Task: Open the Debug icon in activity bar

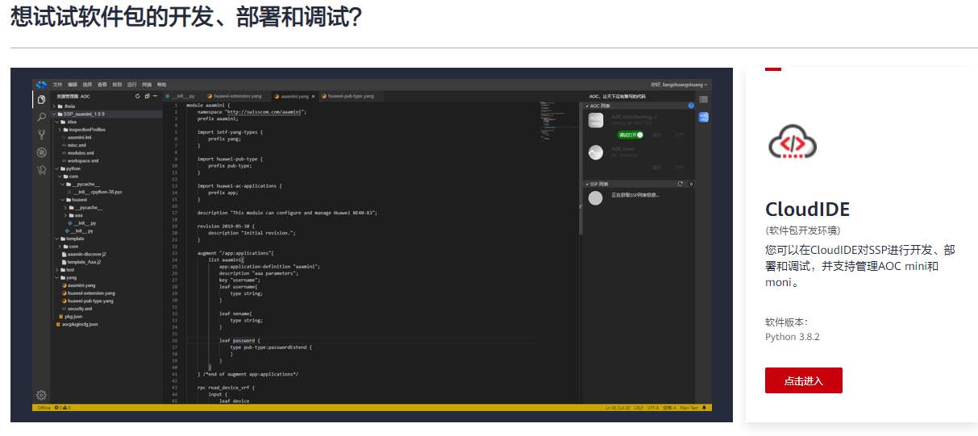Action: pyautogui.click(x=41, y=152)
